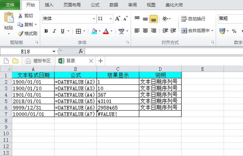243x156 pixels.
Task: Close the 目录 workbook tab
Action: click(x=91, y=61)
